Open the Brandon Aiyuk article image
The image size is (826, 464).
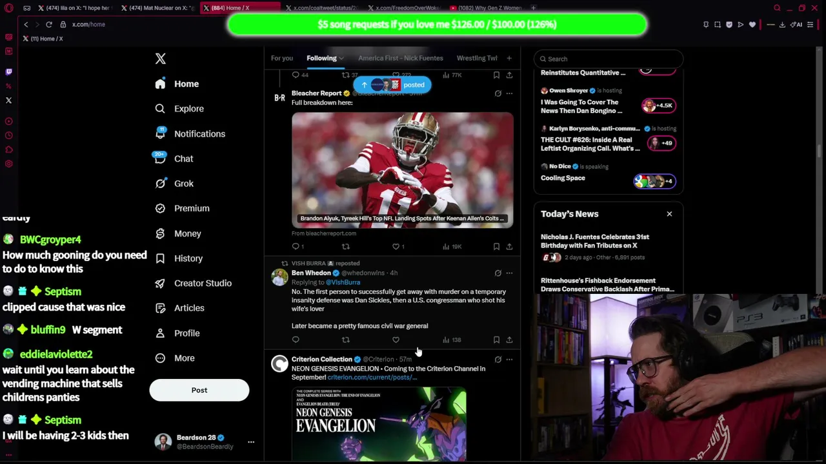[403, 170]
